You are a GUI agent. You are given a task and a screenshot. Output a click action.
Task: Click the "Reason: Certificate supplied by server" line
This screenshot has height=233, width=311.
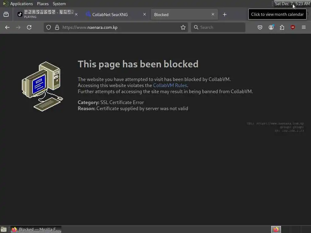[133, 109]
